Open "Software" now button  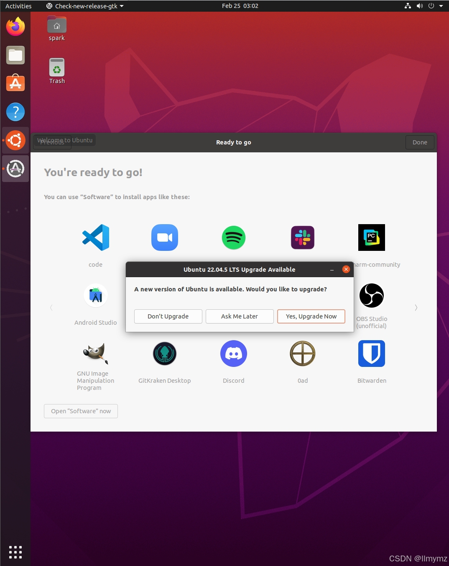[x=81, y=411]
